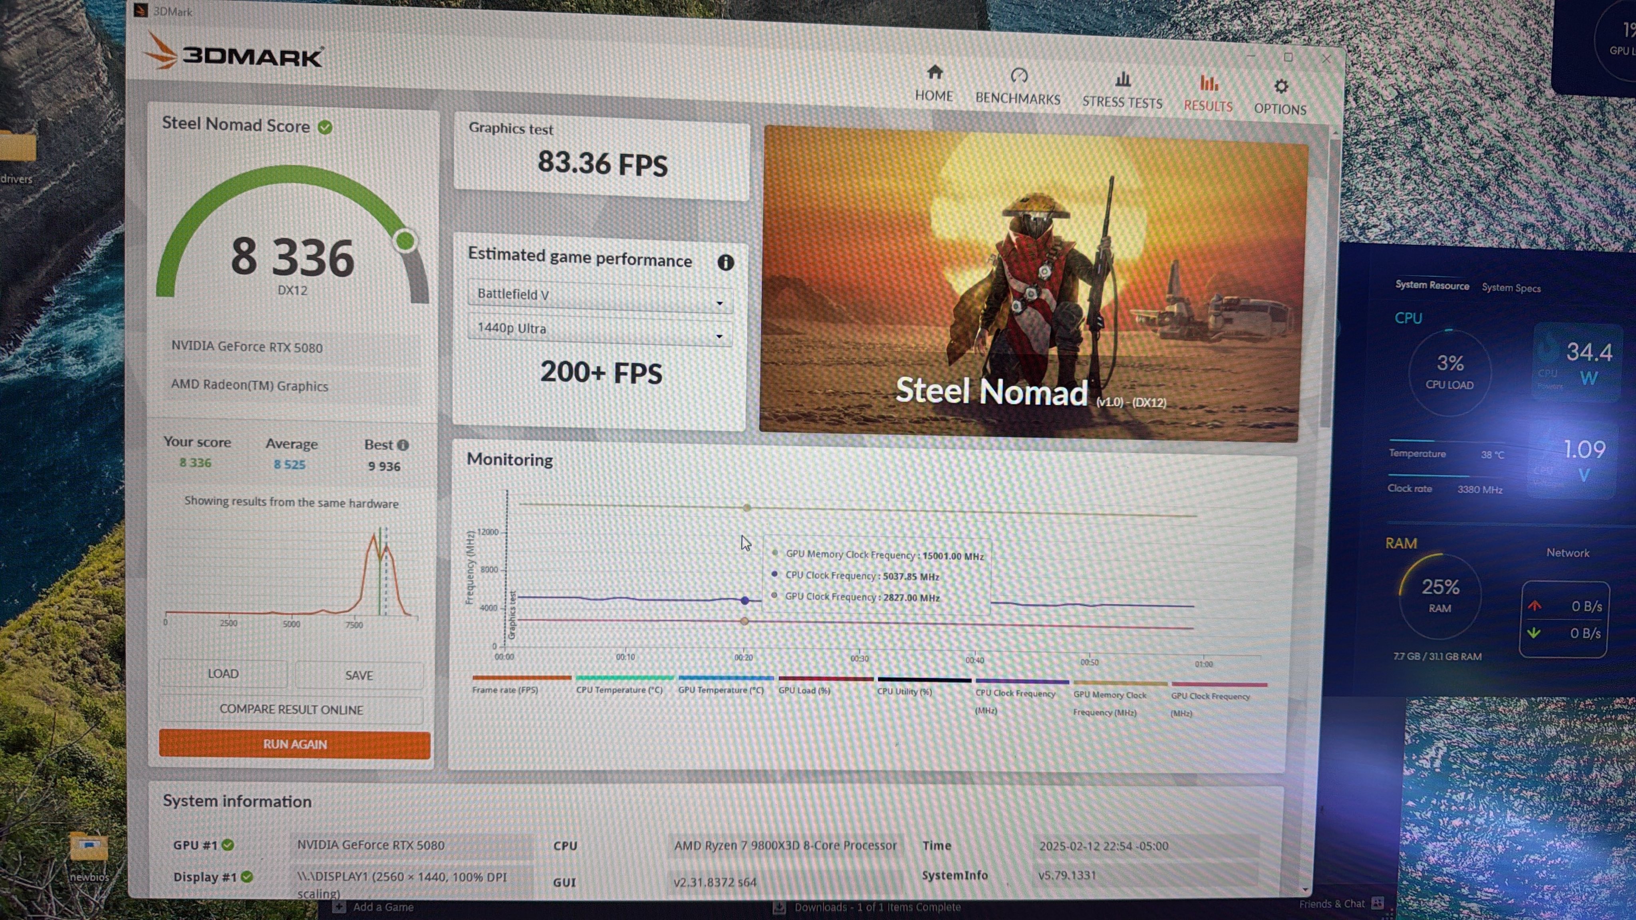The height and width of the screenshot is (920, 1636).
Task: Click the CPU load gauge in monitor widget
Action: click(x=1449, y=372)
